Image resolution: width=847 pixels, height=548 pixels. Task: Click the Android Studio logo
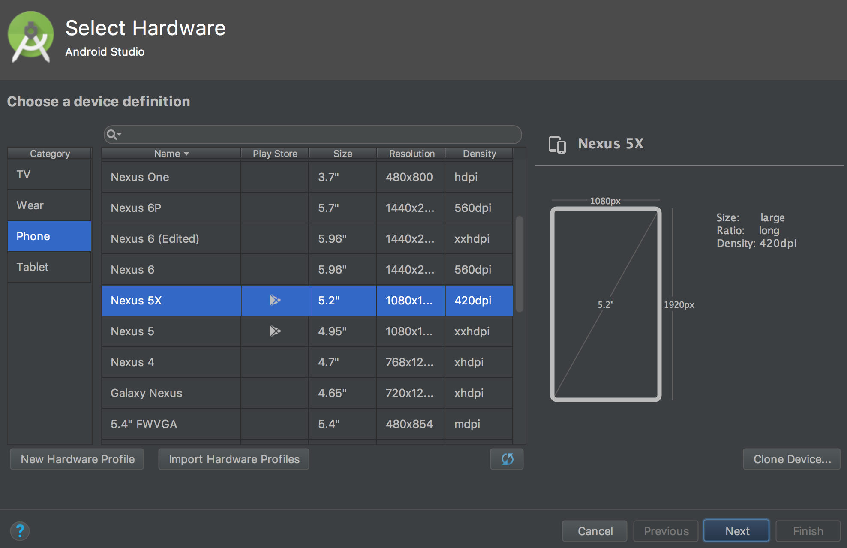pyautogui.click(x=30, y=37)
